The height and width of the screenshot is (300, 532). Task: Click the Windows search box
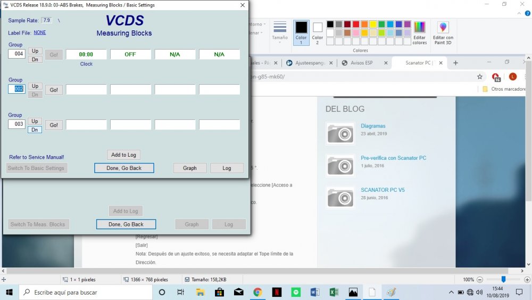[x=86, y=292]
